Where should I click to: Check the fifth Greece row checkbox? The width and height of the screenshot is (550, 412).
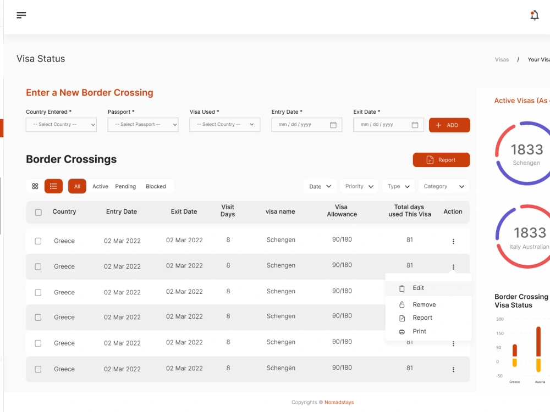[x=38, y=343]
